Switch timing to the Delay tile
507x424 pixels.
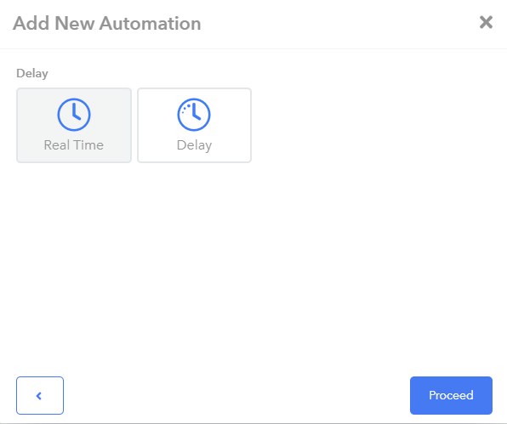194,125
